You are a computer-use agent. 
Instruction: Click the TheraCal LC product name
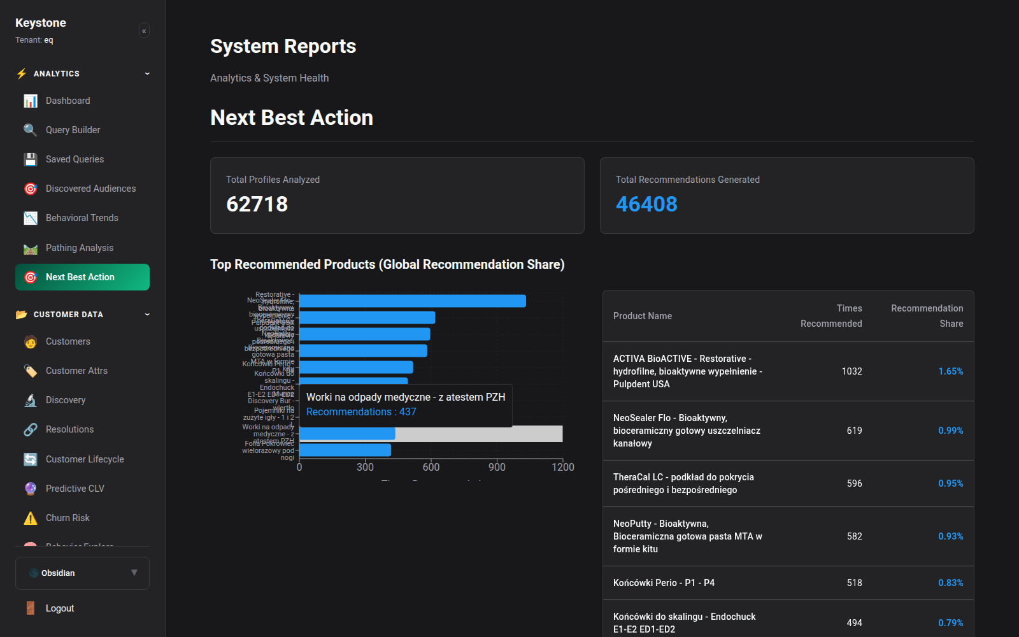tap(683, 483)
